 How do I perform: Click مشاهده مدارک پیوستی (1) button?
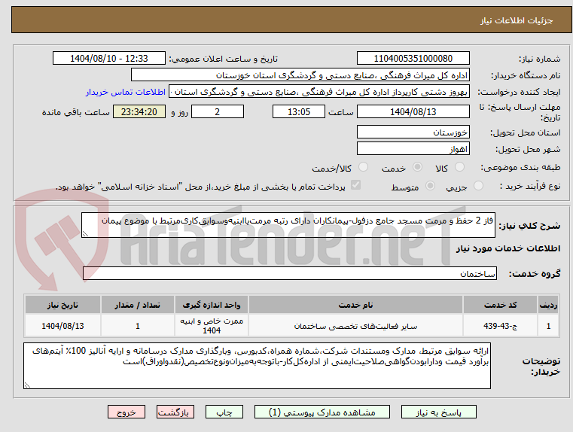[x=322, y=412]
